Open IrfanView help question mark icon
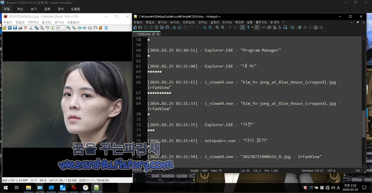The height and width of the screenshot is (193, 372). [106, 28]
